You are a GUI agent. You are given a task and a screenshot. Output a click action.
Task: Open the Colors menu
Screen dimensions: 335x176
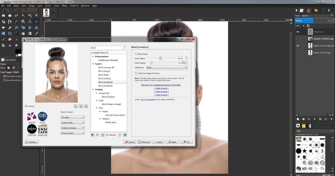point(48,6)
